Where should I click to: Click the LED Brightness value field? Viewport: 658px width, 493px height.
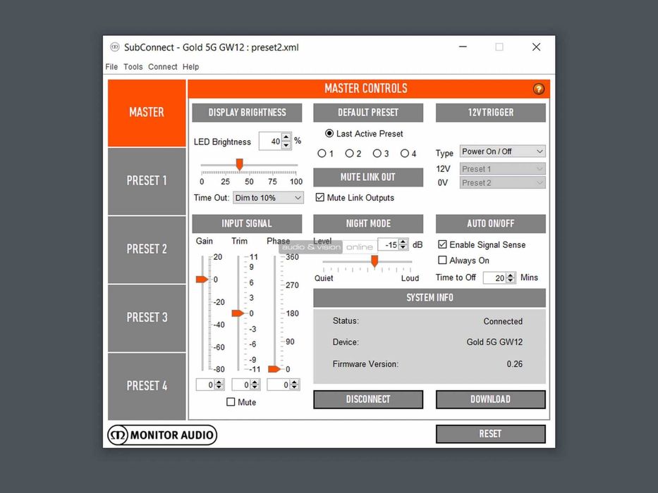click(270, 142)
